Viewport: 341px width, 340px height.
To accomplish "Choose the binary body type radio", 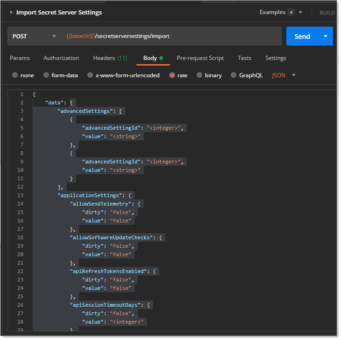I will 199,75.
